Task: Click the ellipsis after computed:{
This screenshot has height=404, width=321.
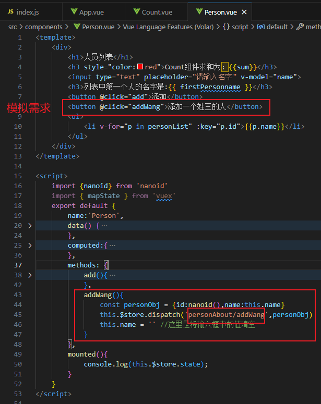Action: tap(112, 246)
